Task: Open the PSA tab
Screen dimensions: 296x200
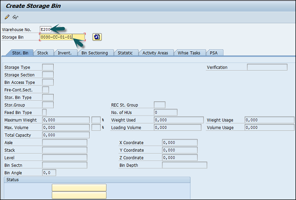Action: pos(213,53)
